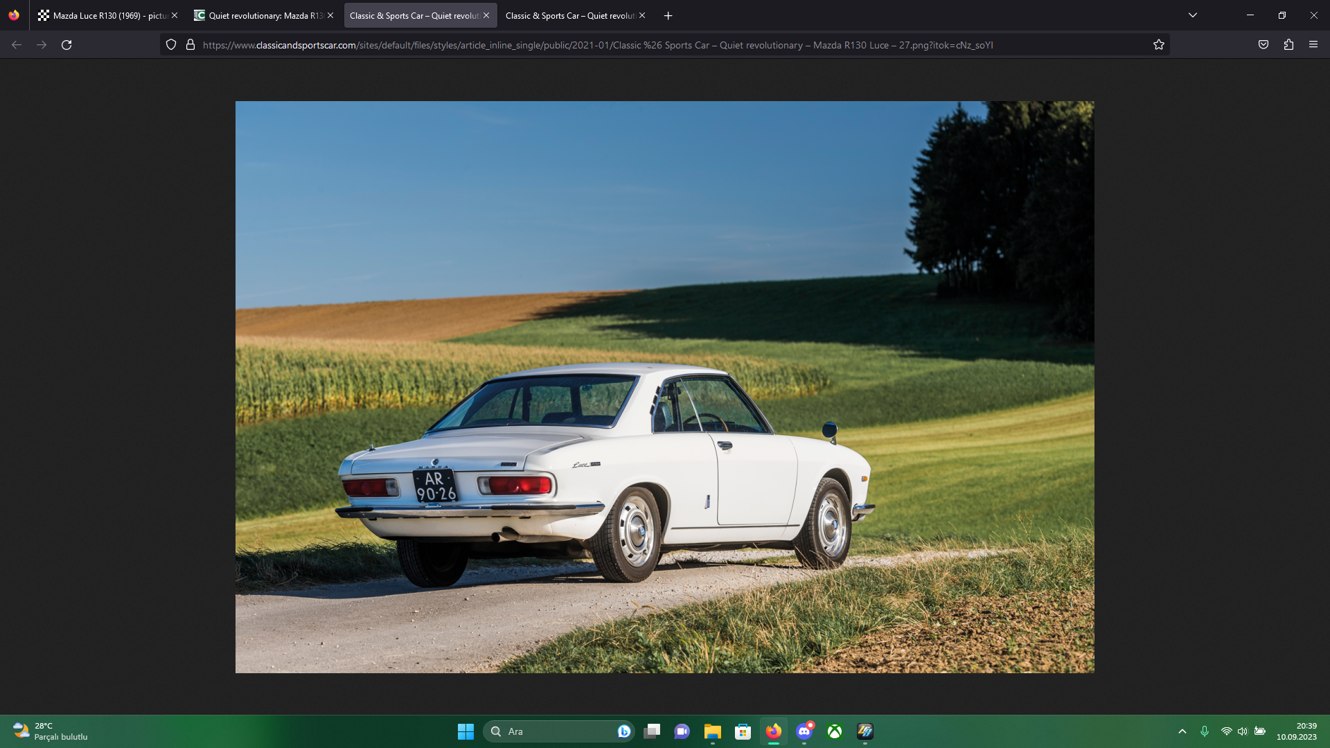Switch to the Mazda Luce R130 (1969) tab
This screenshot has height=748, width=1330.
tap(104, 15)
